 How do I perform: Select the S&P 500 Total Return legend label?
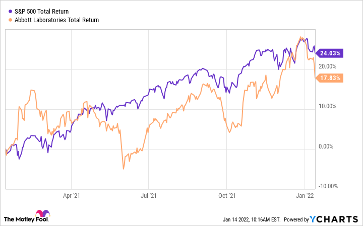point(42,11)
